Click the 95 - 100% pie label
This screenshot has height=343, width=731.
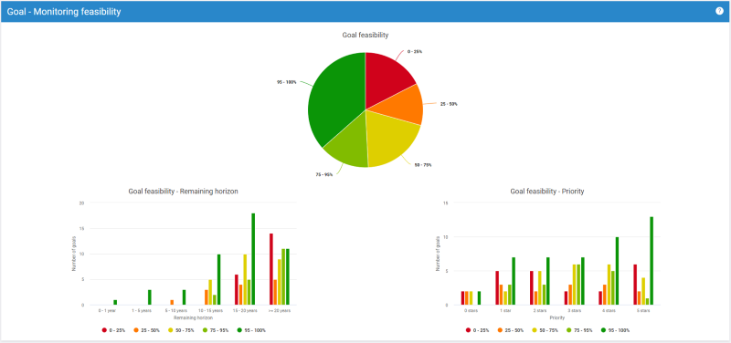pos(287,82)
